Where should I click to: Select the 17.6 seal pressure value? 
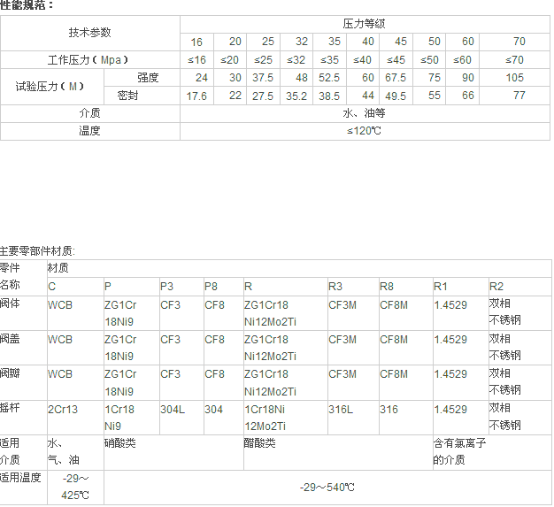tap(196, 96)
